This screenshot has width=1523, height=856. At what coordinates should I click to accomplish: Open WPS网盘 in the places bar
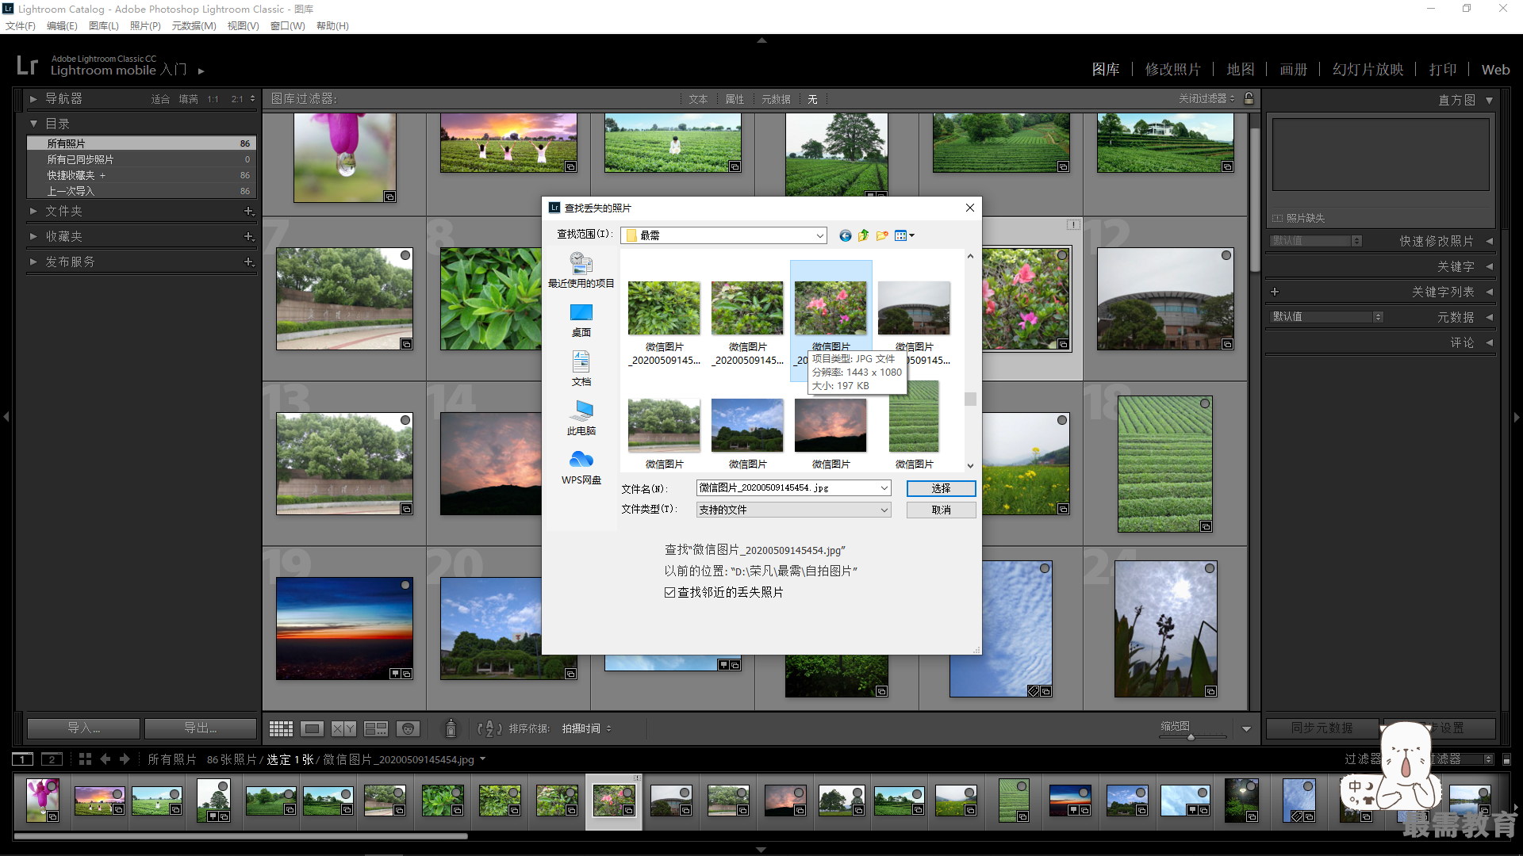[581, 468]
